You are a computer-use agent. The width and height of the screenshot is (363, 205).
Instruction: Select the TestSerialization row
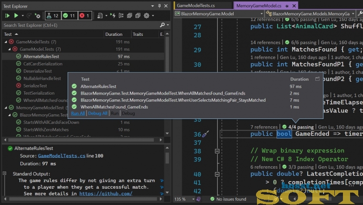click(39, 93)
